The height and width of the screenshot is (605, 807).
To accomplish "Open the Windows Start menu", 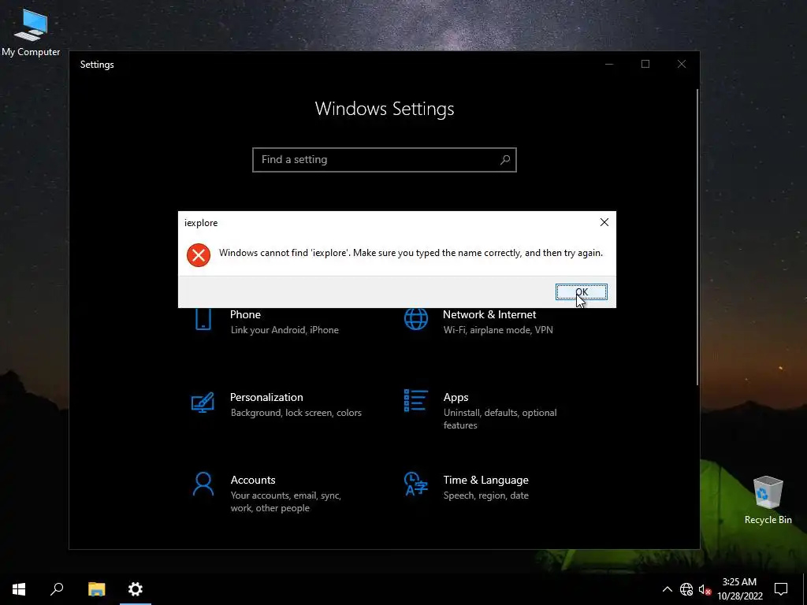I will point(19,589).
